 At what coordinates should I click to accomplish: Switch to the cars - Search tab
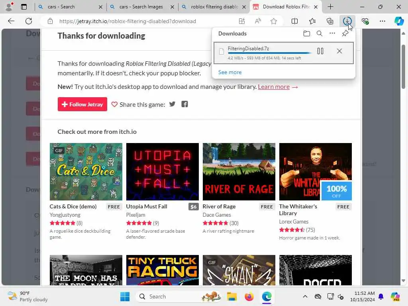pos(70,7)
